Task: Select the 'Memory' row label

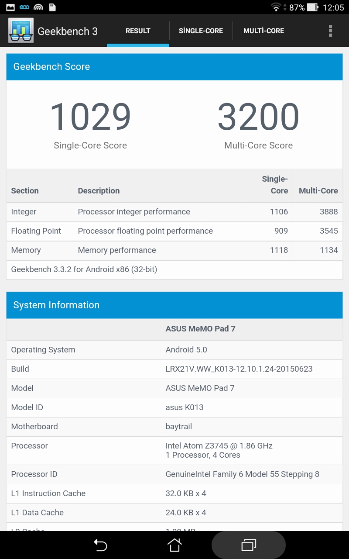Action: click(x=26, y=250)
